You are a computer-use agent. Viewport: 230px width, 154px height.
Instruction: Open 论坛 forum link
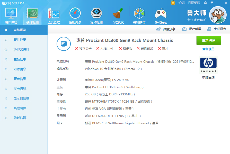[181, 3]
